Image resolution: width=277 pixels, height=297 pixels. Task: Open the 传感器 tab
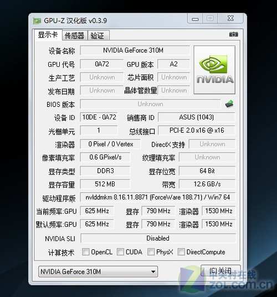click(x=75, y=35)
